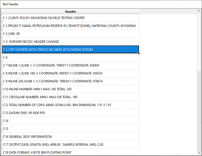Click the Header column heading
The image size is (202, 156).
[71, 12]
